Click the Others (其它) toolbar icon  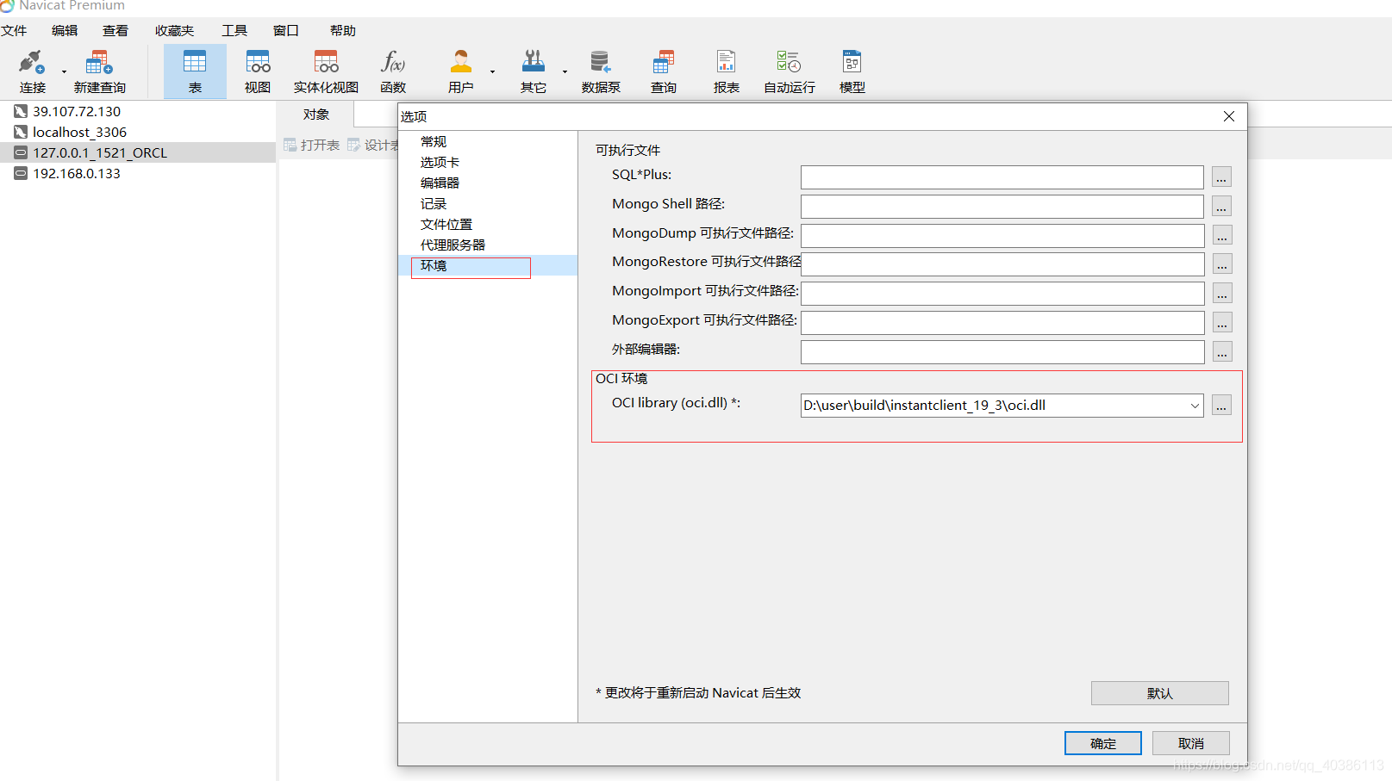coord(534,71)
